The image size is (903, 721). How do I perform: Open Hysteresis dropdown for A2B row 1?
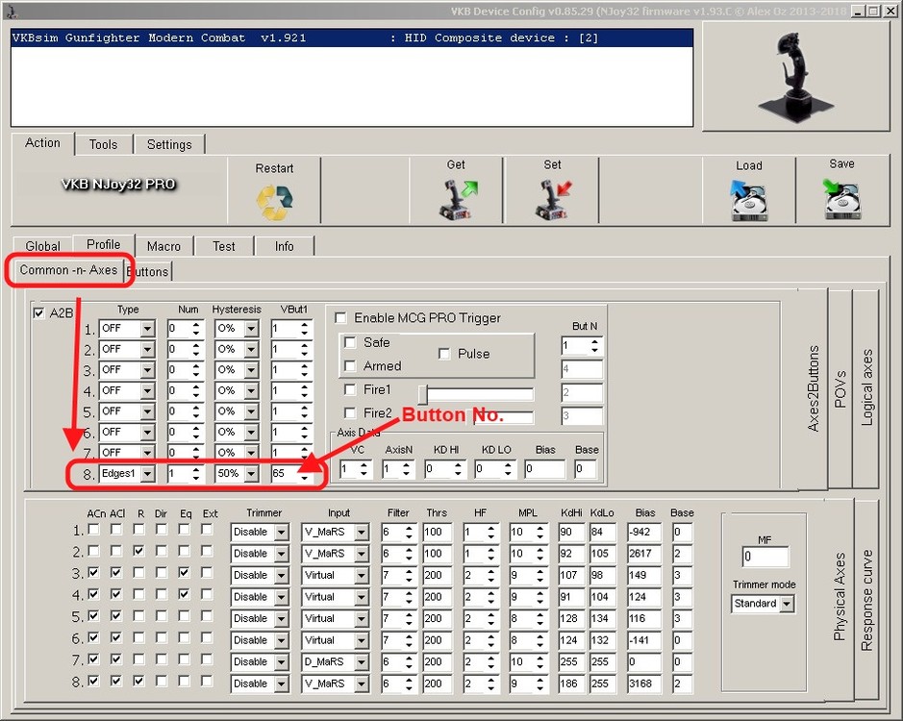pyautogui.click(x=252, y=328)
